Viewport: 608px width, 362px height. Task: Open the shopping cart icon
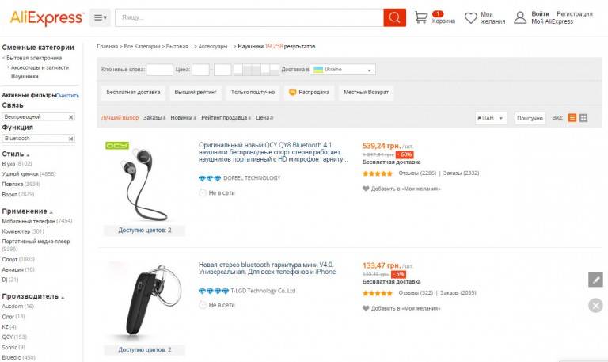[421, 17]
